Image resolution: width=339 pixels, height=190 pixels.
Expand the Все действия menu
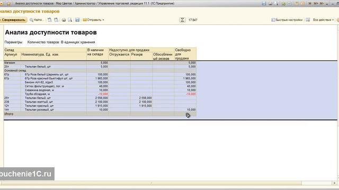pyautogui.click(x=323, y=20)
